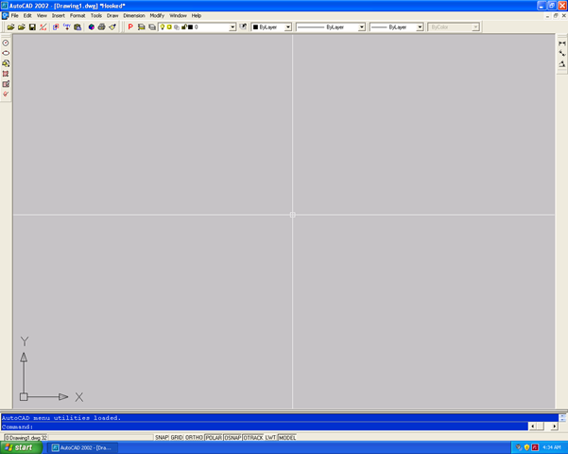Click AutoCAD 2002 taskbar button
568x454 pixels.
[x=83, y=447]
